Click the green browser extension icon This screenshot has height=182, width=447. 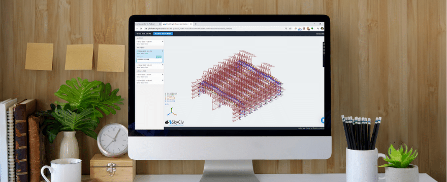[x=312, y=29]
